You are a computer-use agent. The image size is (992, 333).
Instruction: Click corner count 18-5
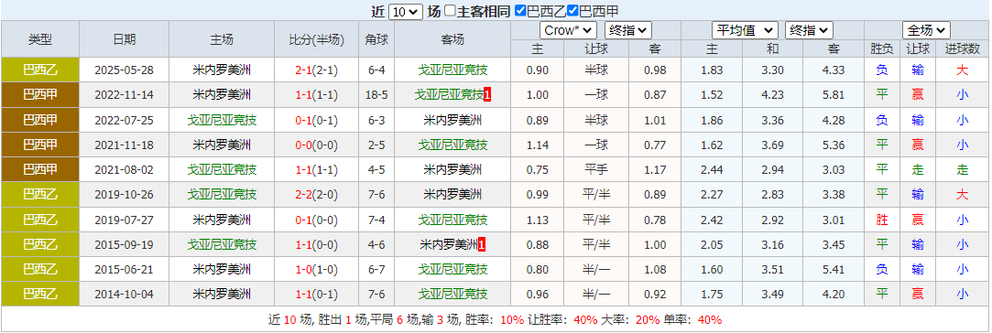[376, 95]
